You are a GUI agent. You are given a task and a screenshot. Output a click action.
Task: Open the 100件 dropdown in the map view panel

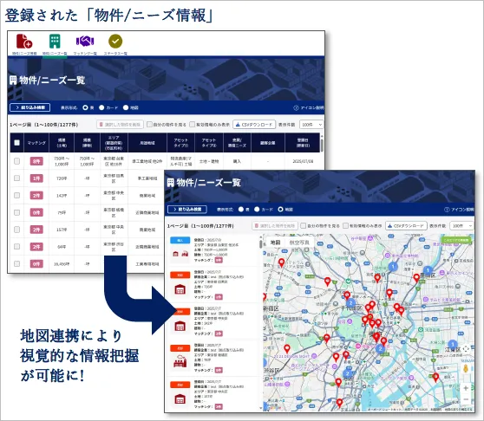point(461,226)
